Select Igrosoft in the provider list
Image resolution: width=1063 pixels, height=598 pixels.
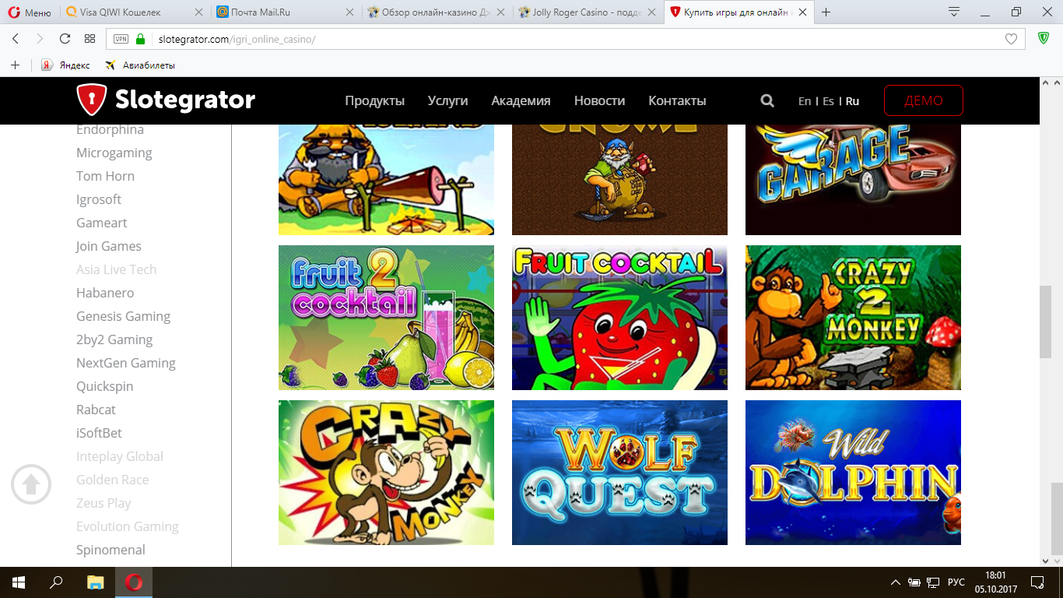click(x=99, y=199)
